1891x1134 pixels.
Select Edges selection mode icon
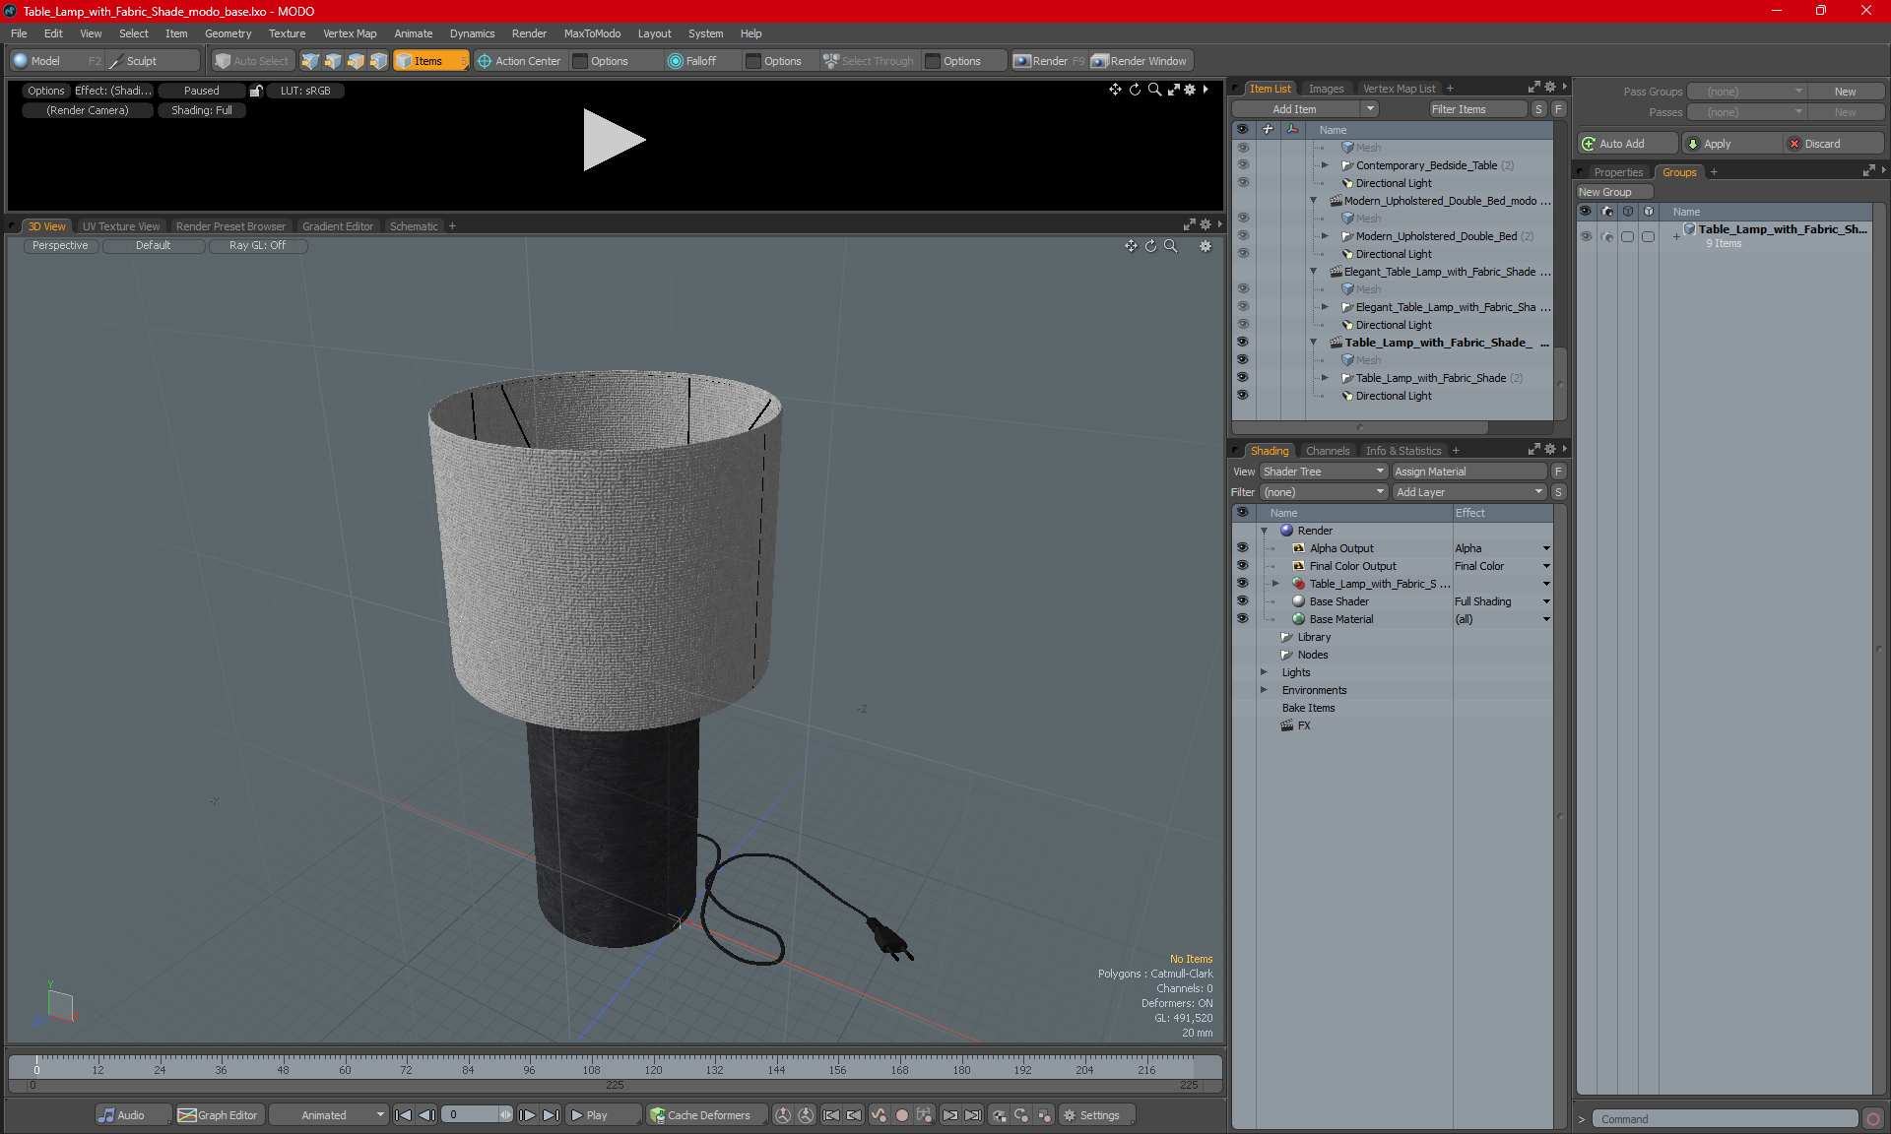[x=333, y=61]
